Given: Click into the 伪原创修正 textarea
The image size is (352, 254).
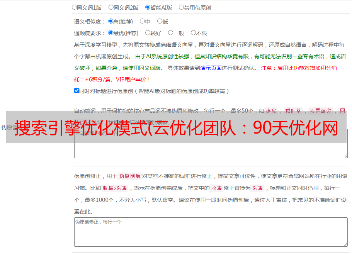Looking at the screenshot, I should (x=211, y=232).
